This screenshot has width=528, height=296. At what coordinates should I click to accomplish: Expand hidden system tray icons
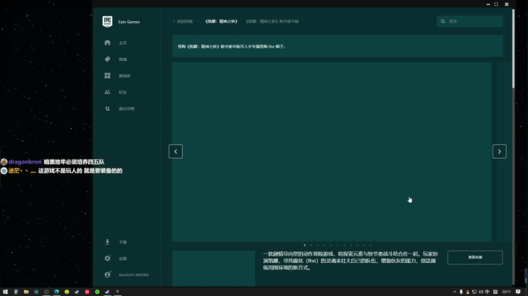click(454, 292)
